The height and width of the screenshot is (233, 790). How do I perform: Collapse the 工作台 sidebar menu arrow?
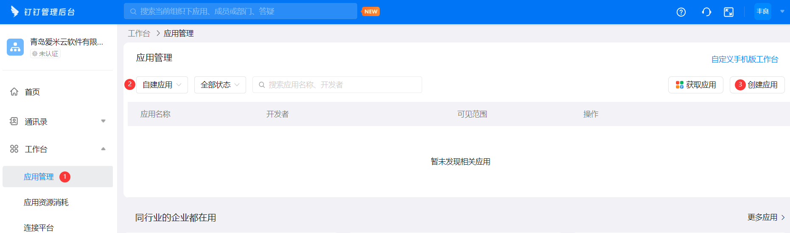[x=103, y=149]
